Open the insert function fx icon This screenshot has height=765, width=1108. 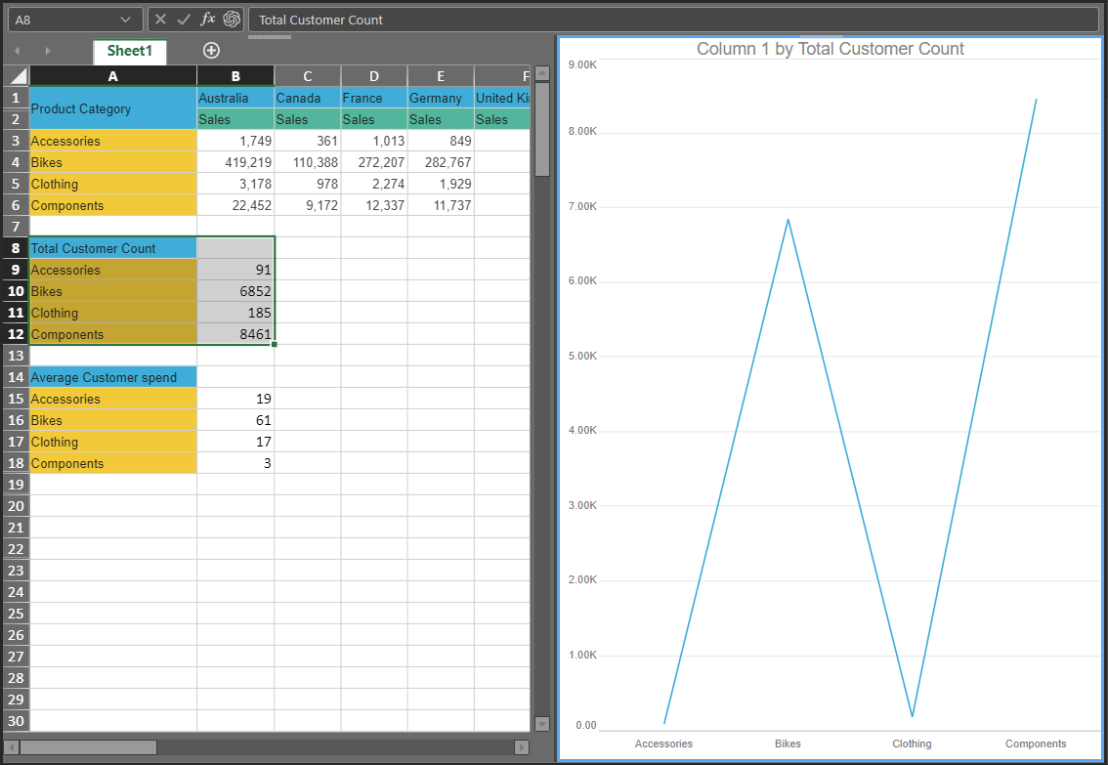207,20
